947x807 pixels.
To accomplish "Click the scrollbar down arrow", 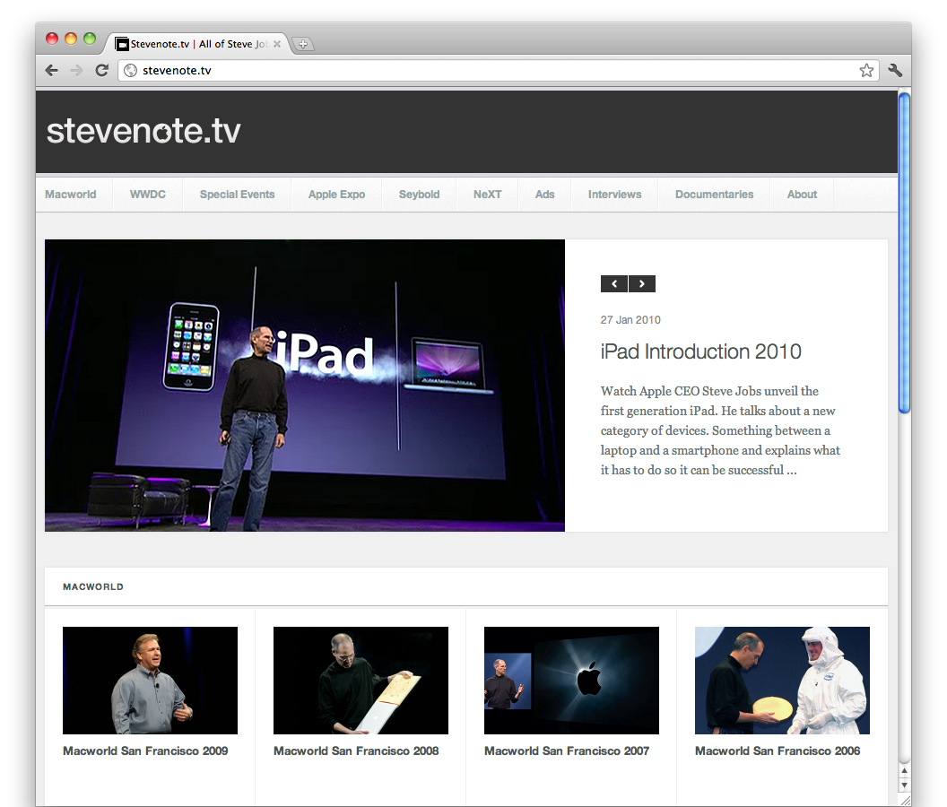I will [904, 785].
